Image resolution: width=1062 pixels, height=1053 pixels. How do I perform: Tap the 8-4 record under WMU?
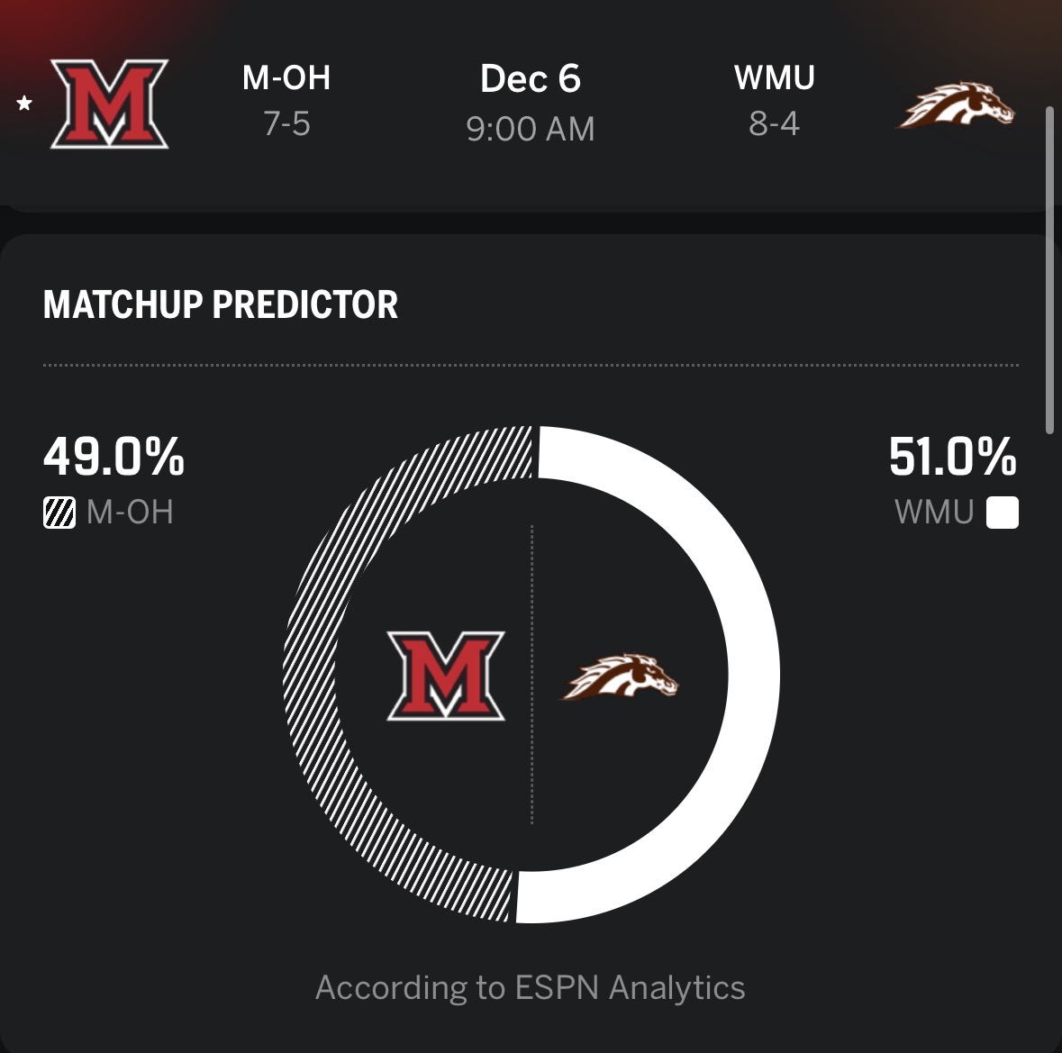(x=775, y=123)
